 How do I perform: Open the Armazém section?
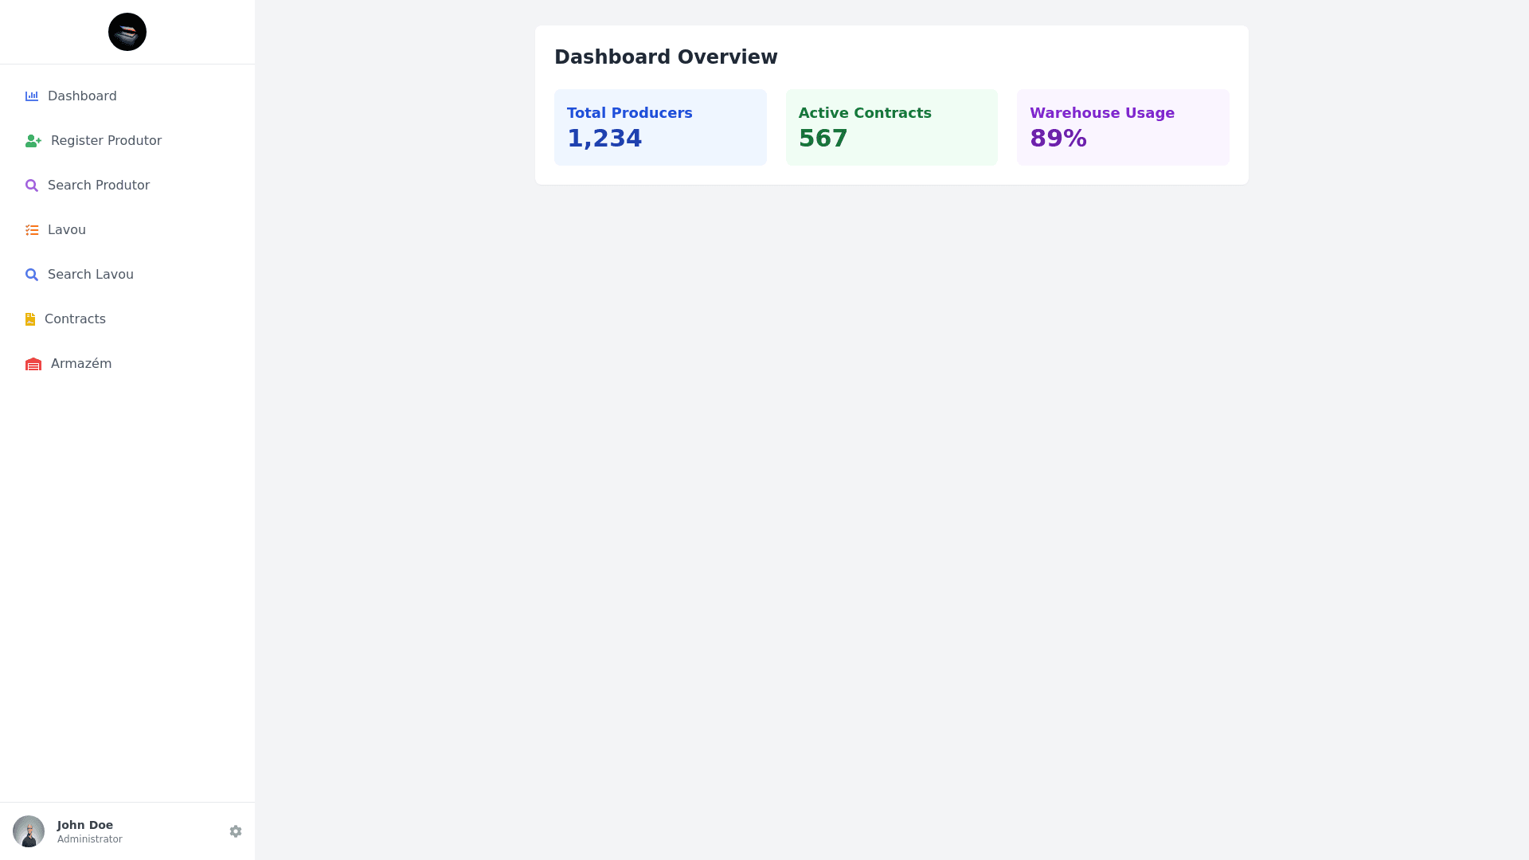[81, 364]
